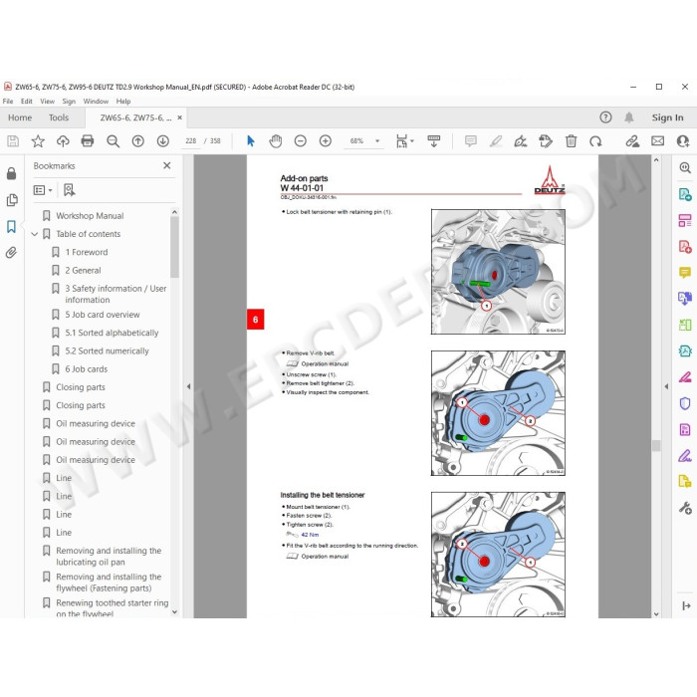Open the 5 Job card overview bookmark
Screen dimensions: 697x697
click(x=103, y=315)
